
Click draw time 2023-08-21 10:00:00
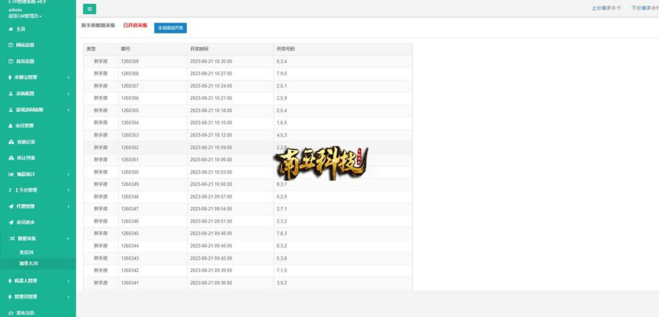(x=211, y=184)
